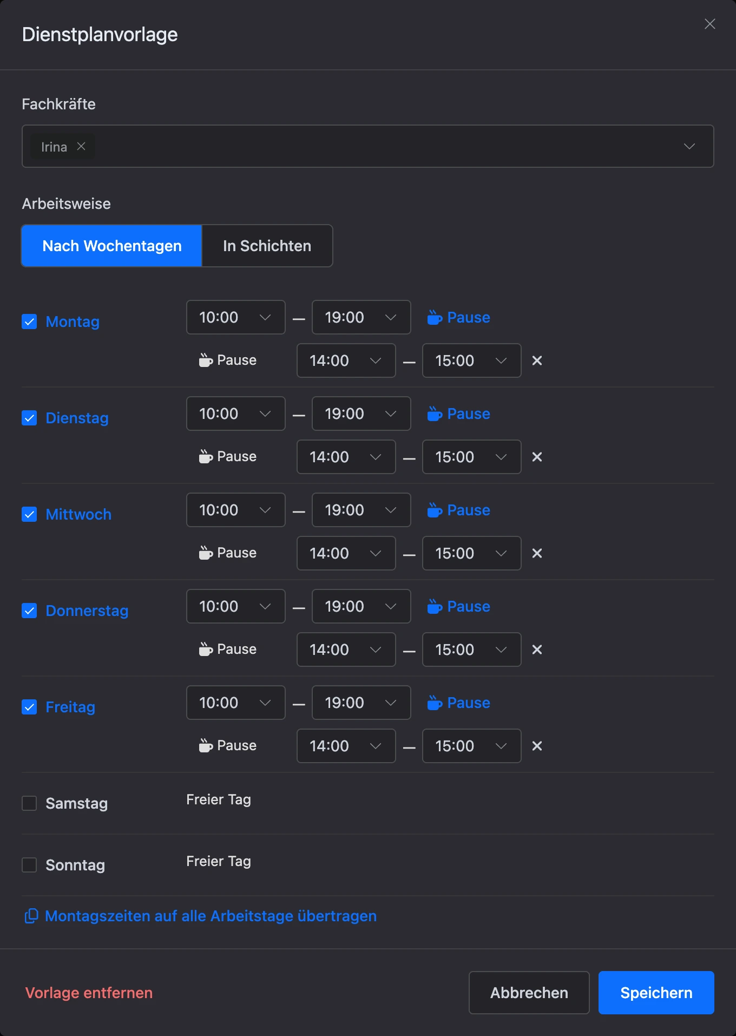Uncheck the Dienstag checkbox
Screen dimensions: 736x1036
click(x=29, y=418)
